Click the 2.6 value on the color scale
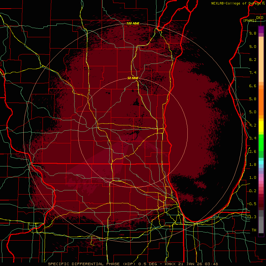This screenshot has height=266, width=266. point(253,152)
